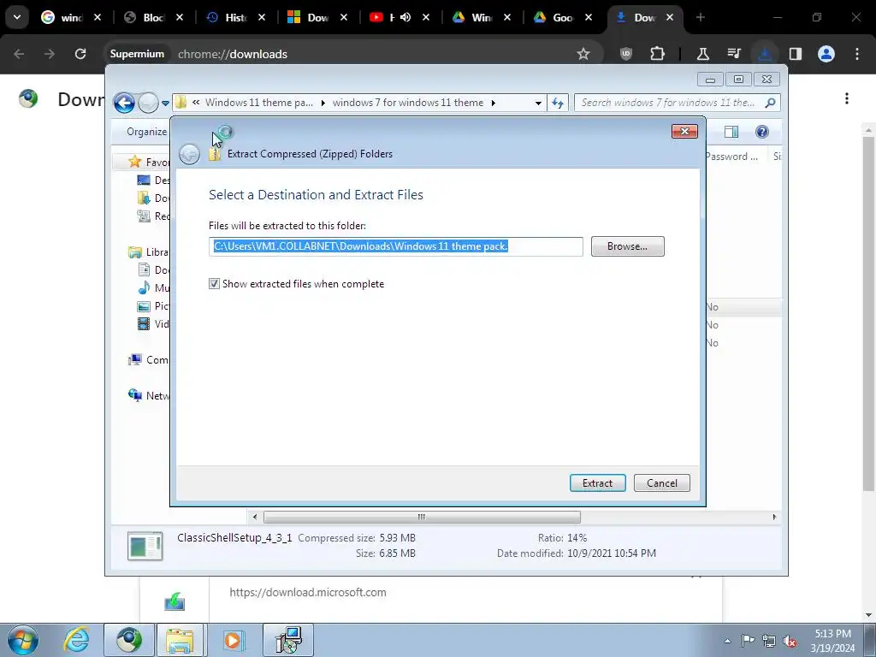Click horizontal scrollbar right arrow
The width and height of the screenshot is (876, 657).
(x=774, y=517)
